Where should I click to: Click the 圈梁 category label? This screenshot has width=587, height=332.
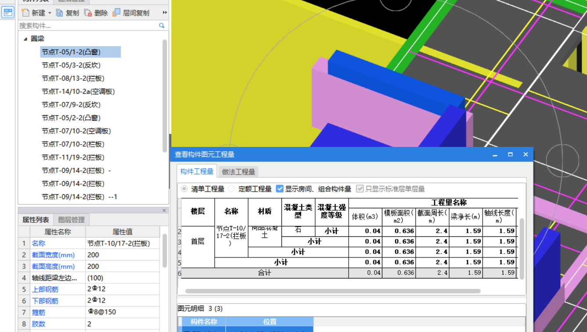(37, 39)
